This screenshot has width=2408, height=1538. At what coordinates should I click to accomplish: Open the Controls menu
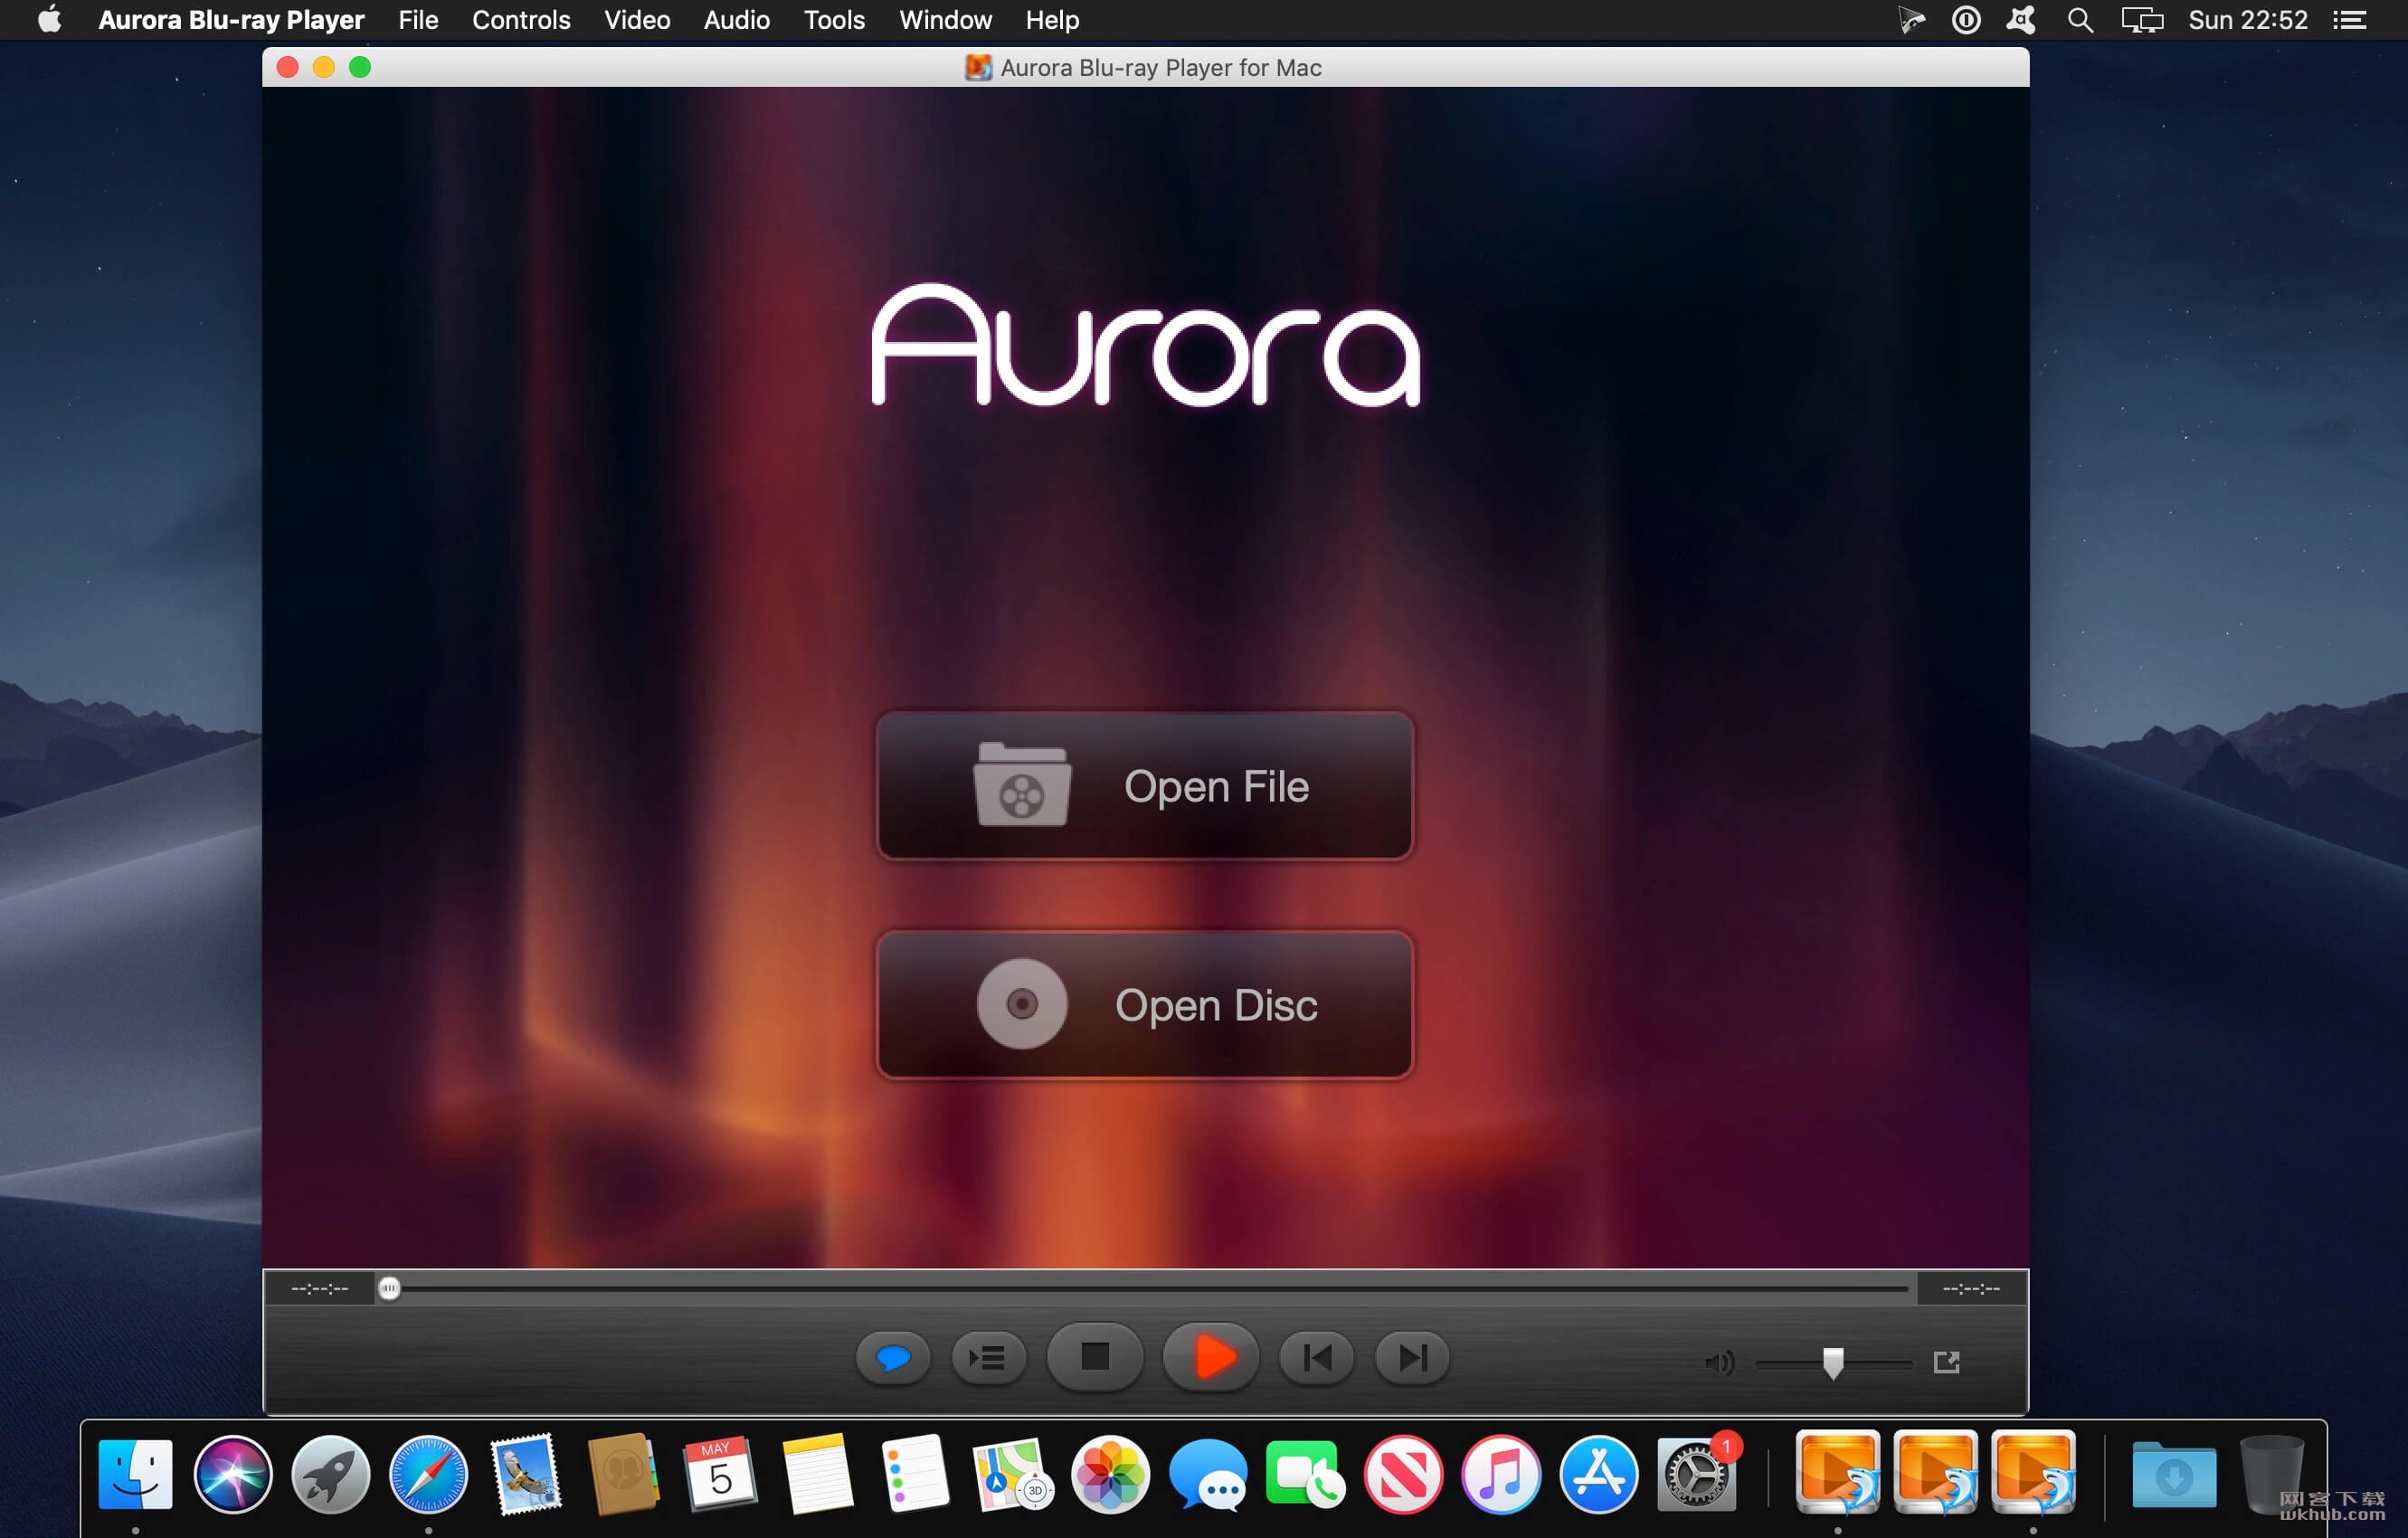[521, 20]
